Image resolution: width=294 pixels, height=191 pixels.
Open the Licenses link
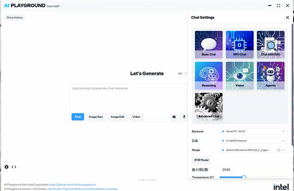point(112,189)
